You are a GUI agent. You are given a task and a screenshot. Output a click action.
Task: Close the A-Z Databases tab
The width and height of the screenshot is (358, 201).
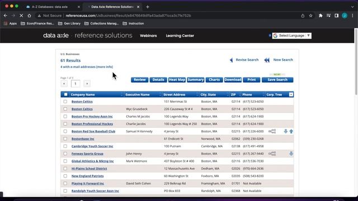click(x=79, y=7)
